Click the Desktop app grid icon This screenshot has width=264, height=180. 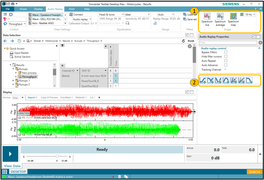pos(5,172)
